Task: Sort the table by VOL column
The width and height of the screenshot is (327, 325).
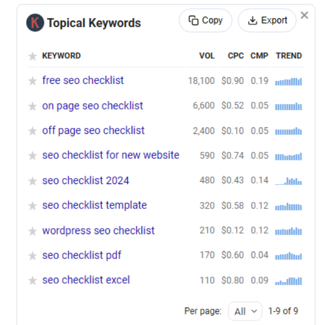Action: tap(207, 56)
